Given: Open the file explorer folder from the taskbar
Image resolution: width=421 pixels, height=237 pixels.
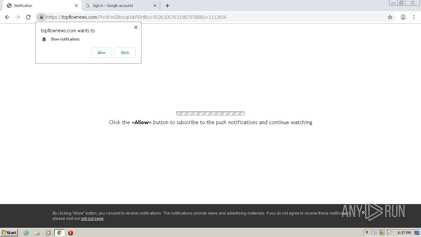Looking at the screenshot, I should pyautogui.click(x=37, y=233).
